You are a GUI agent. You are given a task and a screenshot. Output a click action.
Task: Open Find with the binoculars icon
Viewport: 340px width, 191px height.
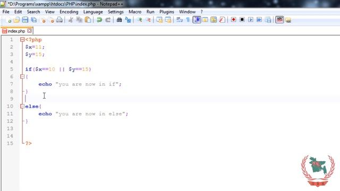coord(119,20)
